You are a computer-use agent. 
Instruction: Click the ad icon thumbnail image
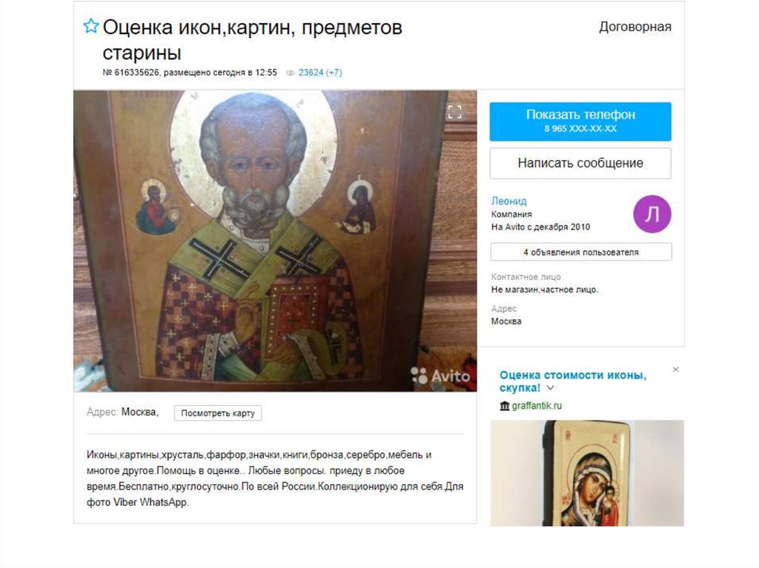point(587,473)
